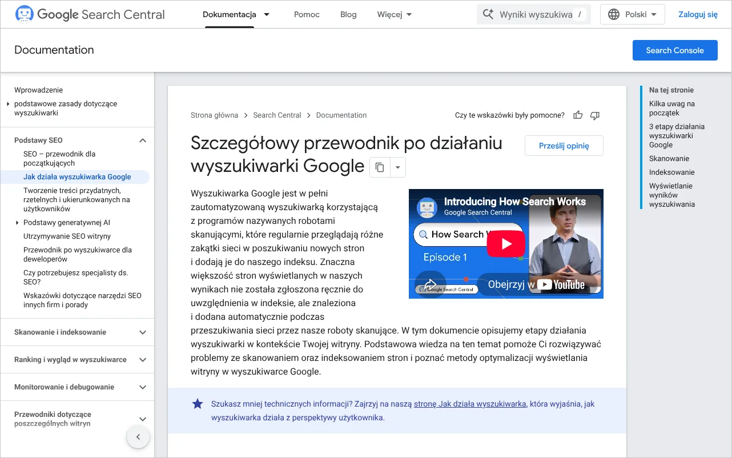This screenshot has height=458, width=732.
Task: Expand Monitorowanie i debugowanie section
Action: (x=143, y=387)
